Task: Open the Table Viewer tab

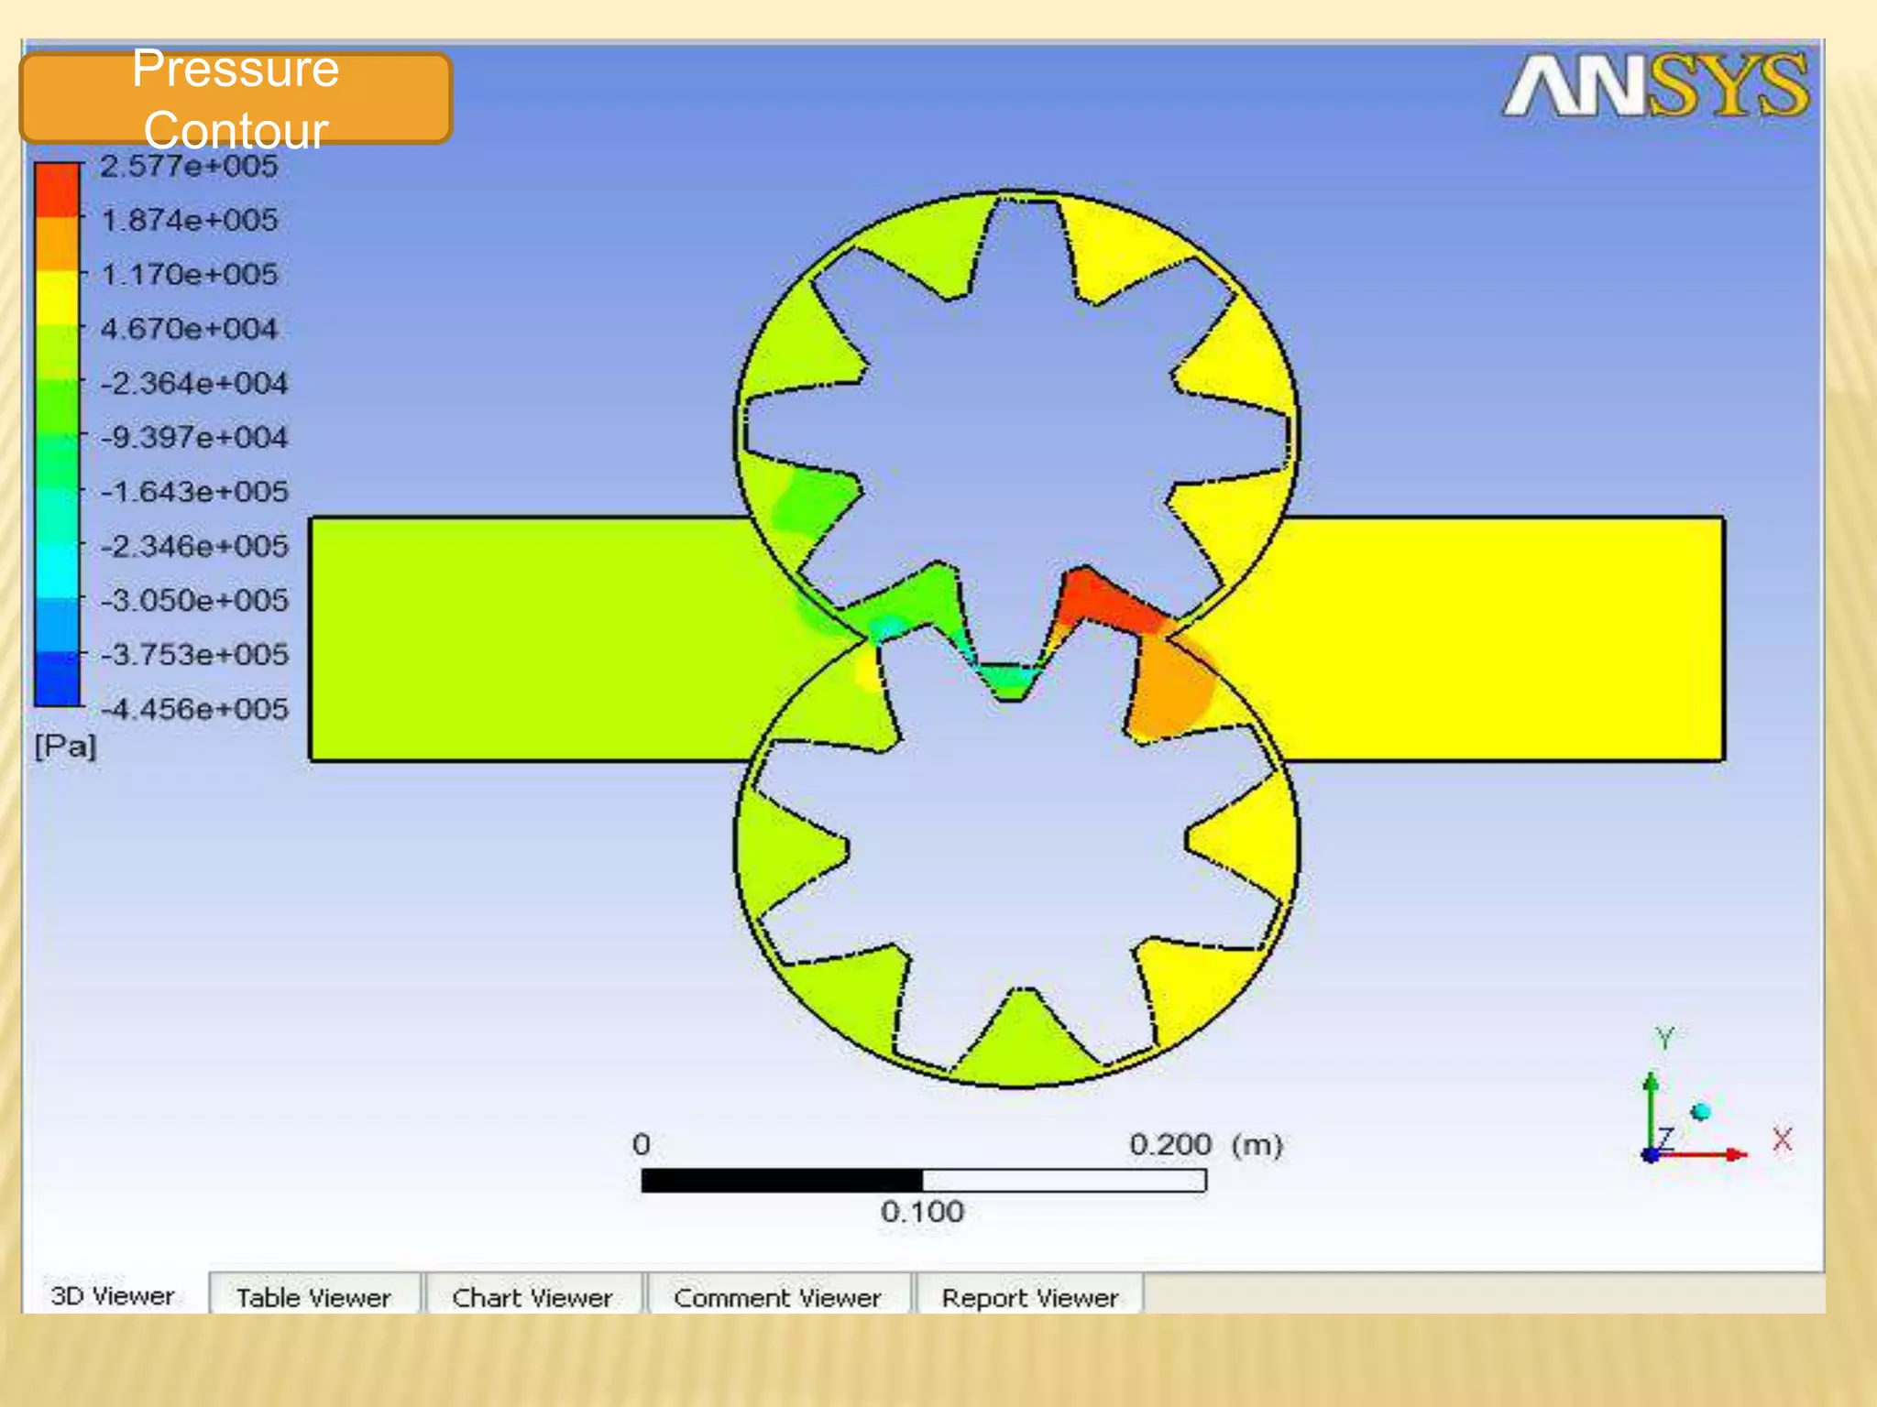Action: point(313,1296)
